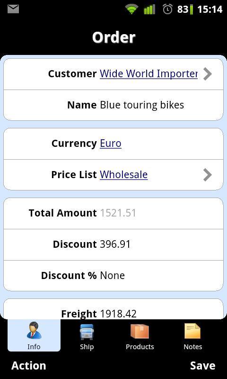Screen dimensions: 227x379
Task: Save the order
Action: tap(202, 365)
